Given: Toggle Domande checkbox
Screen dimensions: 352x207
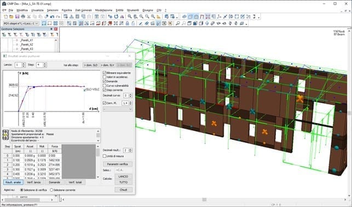Looking at the screenshot, I should coord(105,81).
